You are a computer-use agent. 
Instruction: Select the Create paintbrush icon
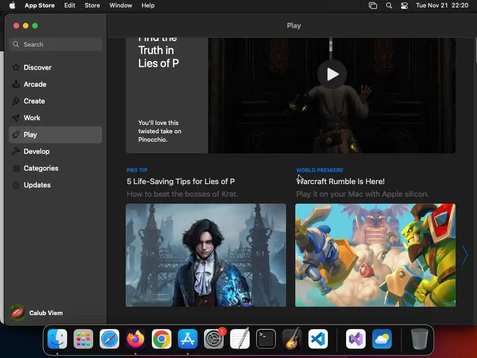(16, 101)
